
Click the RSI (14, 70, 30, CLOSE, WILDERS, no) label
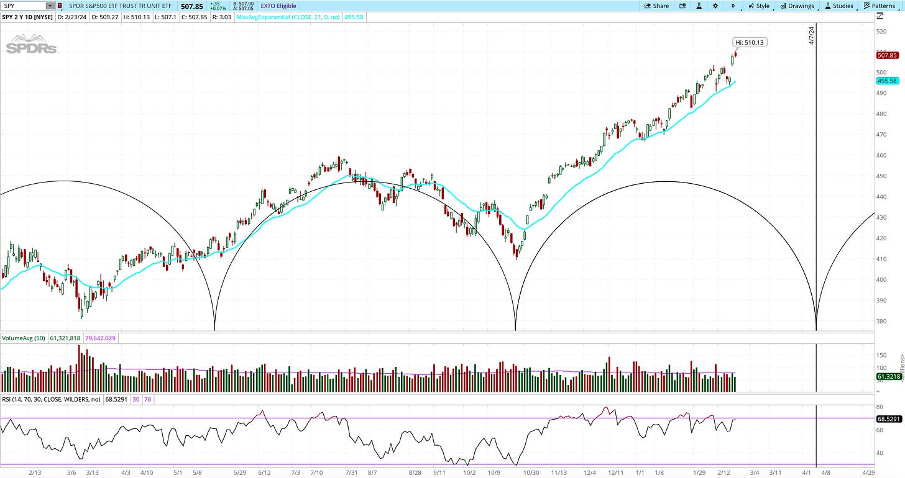pyautogui.click(x=51, y=399)
